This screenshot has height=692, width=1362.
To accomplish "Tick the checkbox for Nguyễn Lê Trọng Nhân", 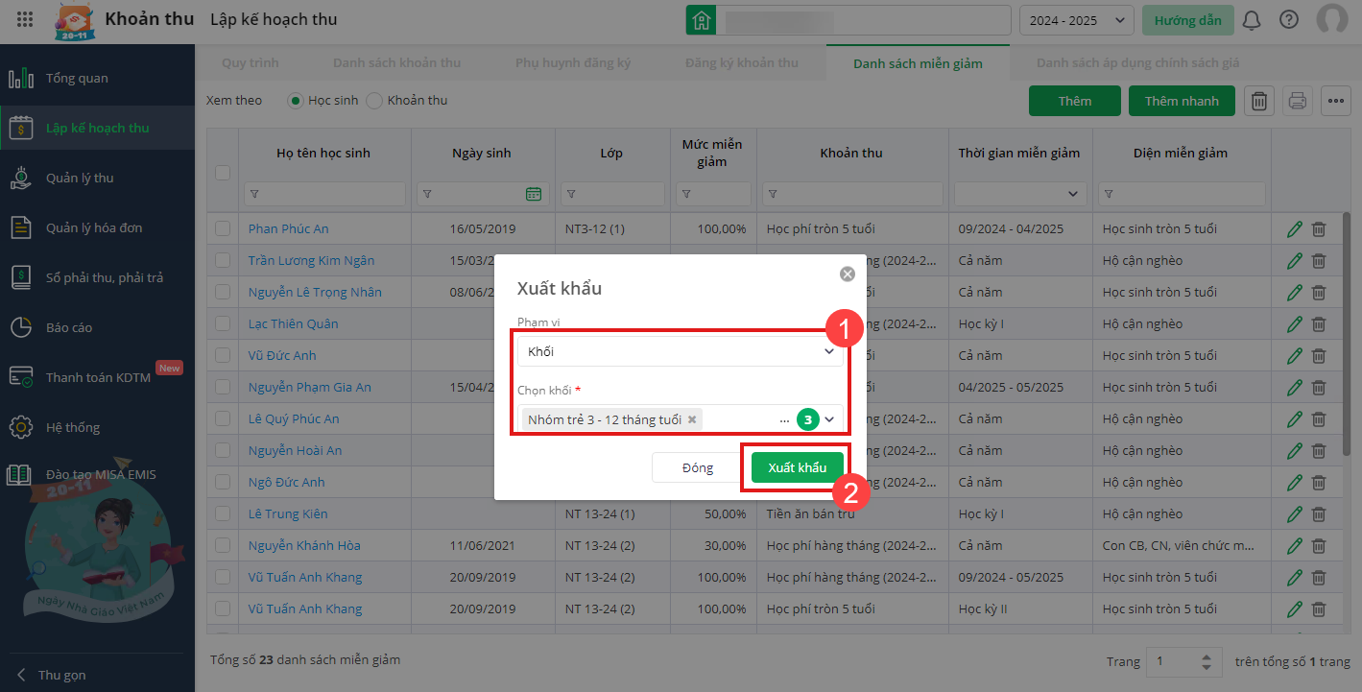I will point(223,292).
